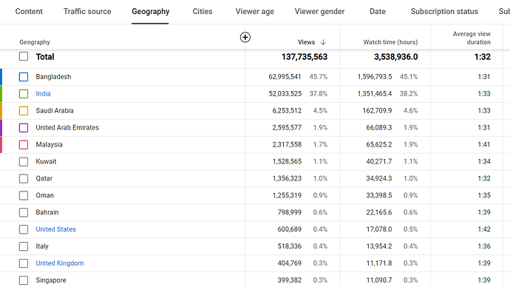
Task: Click the total average duration 1:32
Action: click(483, 57)
